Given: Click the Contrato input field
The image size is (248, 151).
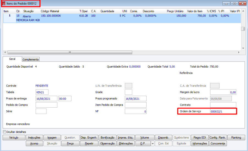Looking at the screenshot, I should (x=223, y=105).
